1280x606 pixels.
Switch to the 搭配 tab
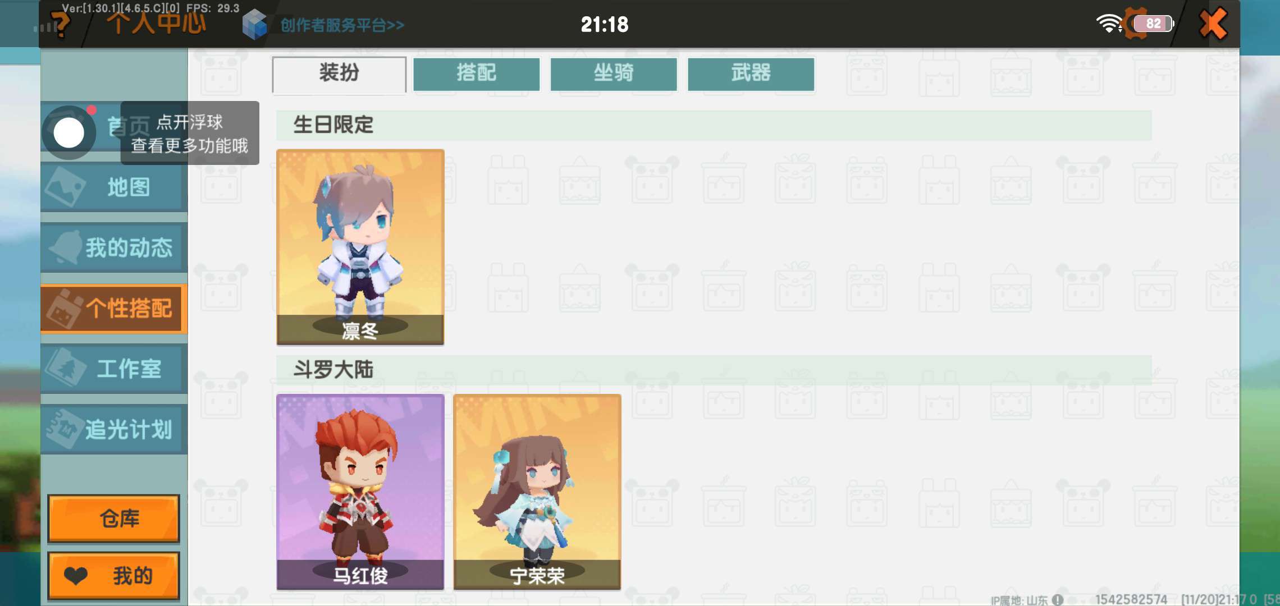click(x=477, y=74)
